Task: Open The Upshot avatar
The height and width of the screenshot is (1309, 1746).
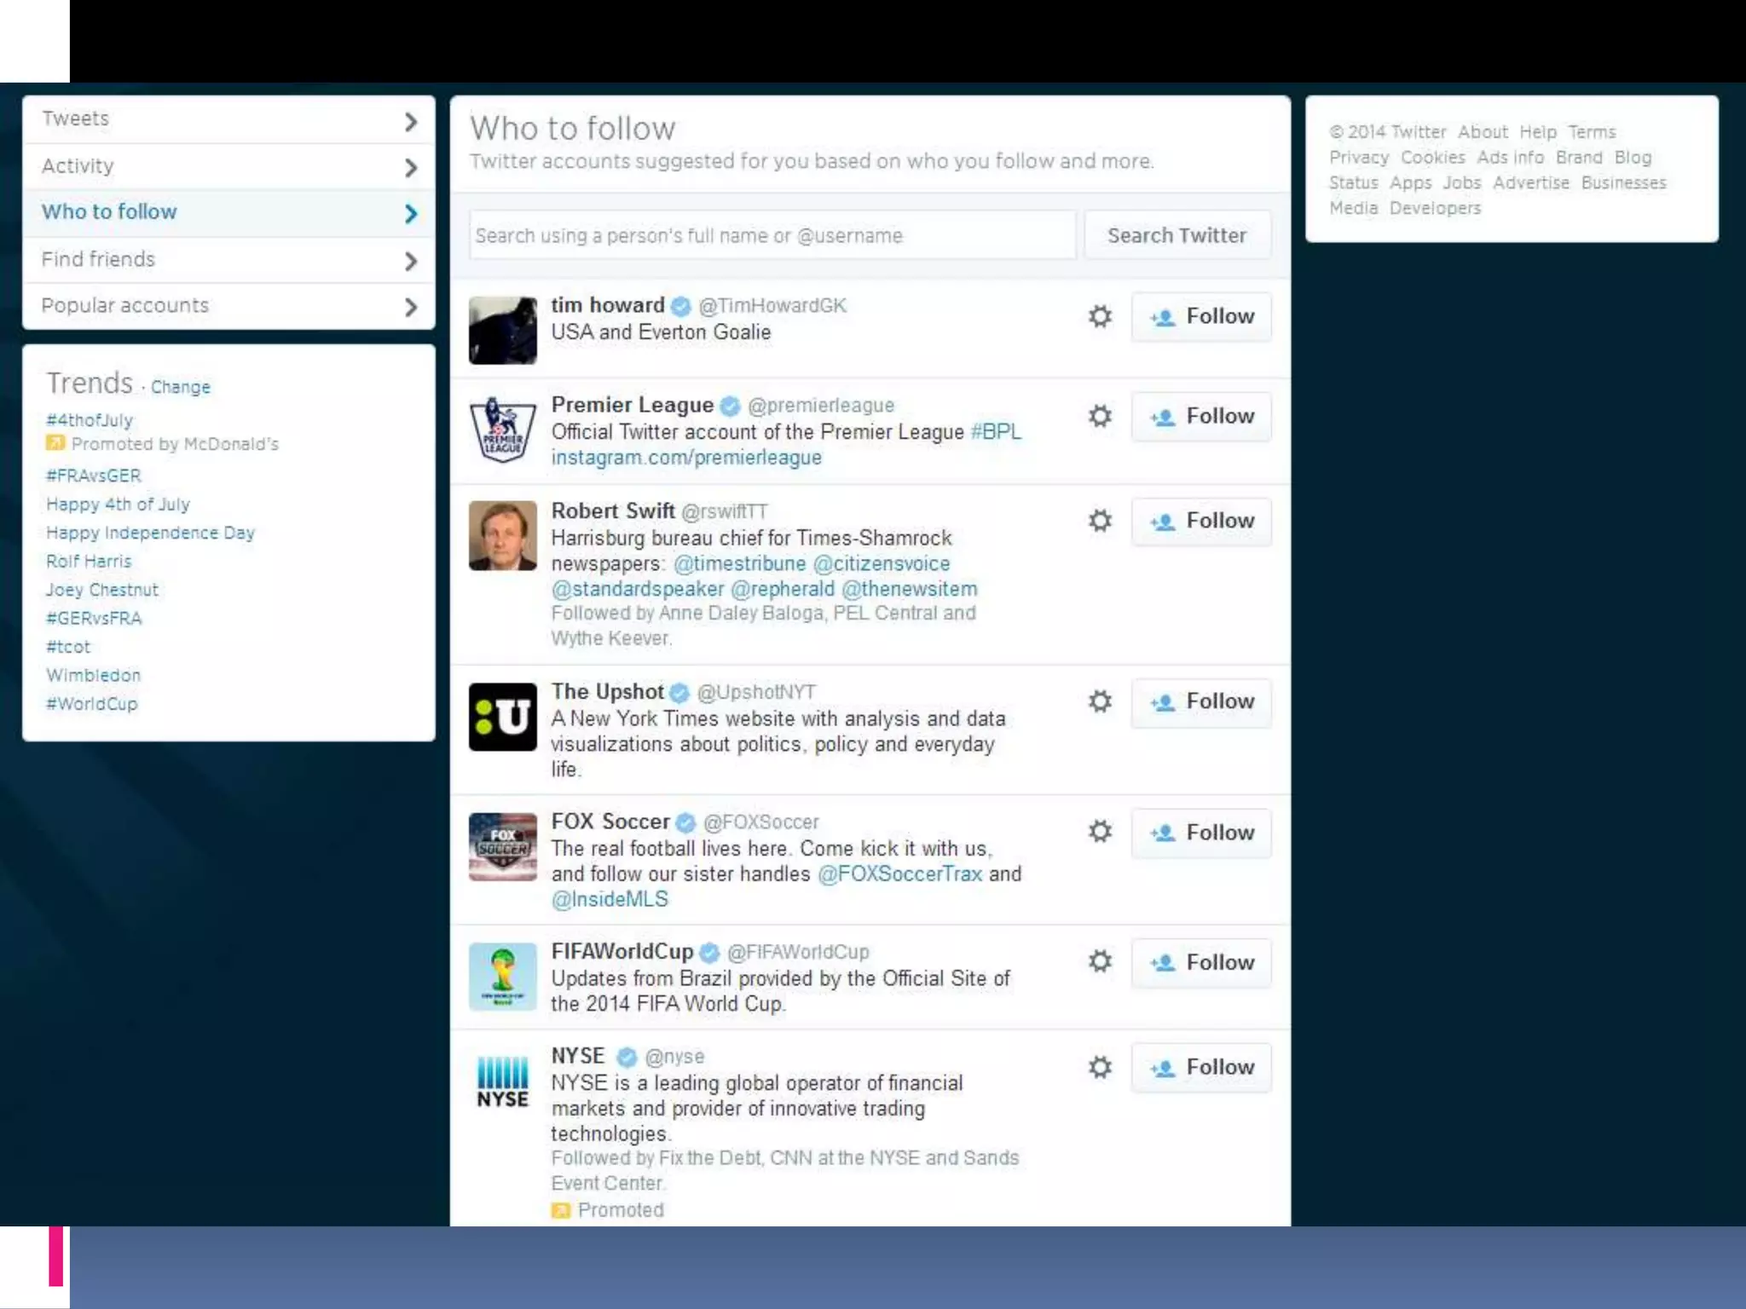Action: pos(503,717)
